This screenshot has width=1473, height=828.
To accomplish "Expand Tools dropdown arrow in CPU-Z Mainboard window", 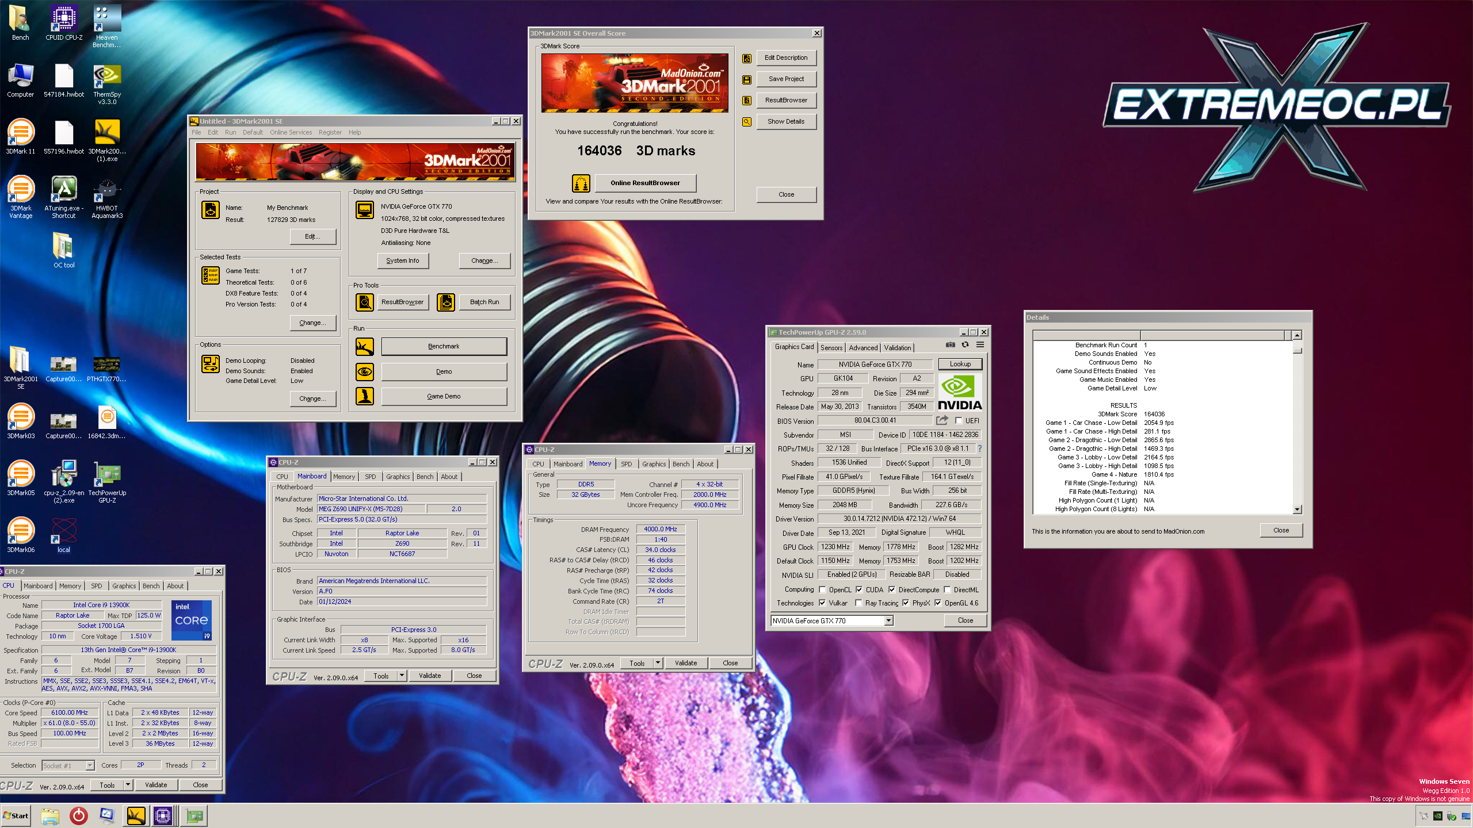I will coord(402,676).
